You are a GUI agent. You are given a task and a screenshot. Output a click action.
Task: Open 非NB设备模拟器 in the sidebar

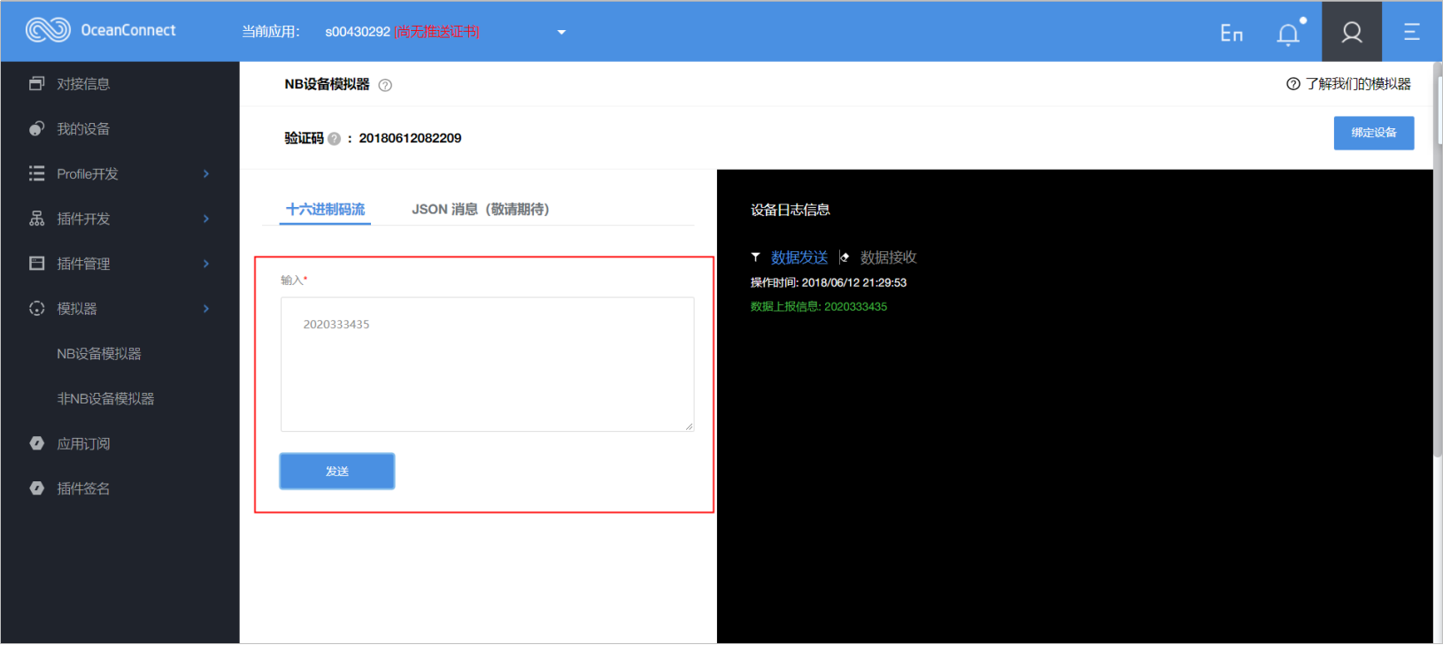tap(105, 398)
